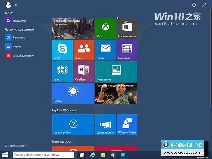Open the Погода weather tile
Image resolution: width=212 pixels, height=159 pixels.
[x=73, y=93]
